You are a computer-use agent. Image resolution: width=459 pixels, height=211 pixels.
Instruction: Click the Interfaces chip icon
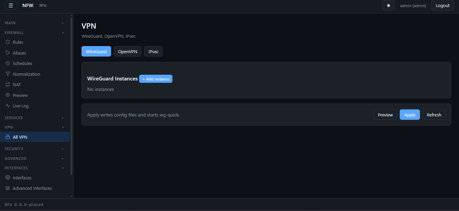pyautogui.click(x=8, y=178)
